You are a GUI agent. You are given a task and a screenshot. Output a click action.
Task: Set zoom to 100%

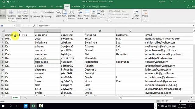[x=64, y=13]
